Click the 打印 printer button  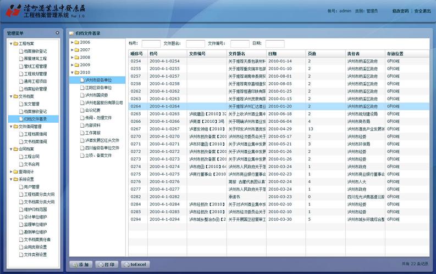[x=107, y=265]
